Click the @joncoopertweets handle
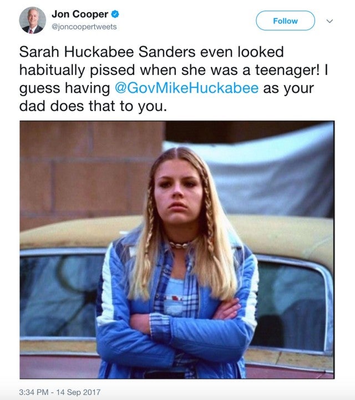Viewport: 355px width, 400px height. pyautogui.click(x=84, y=26)
